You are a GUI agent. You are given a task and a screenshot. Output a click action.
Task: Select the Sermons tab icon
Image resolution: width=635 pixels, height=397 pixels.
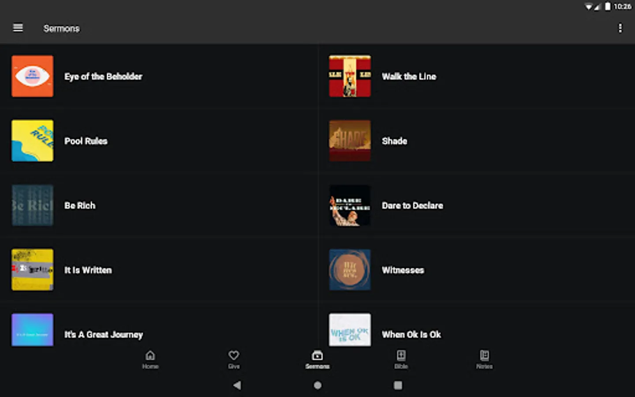[317, 355]
